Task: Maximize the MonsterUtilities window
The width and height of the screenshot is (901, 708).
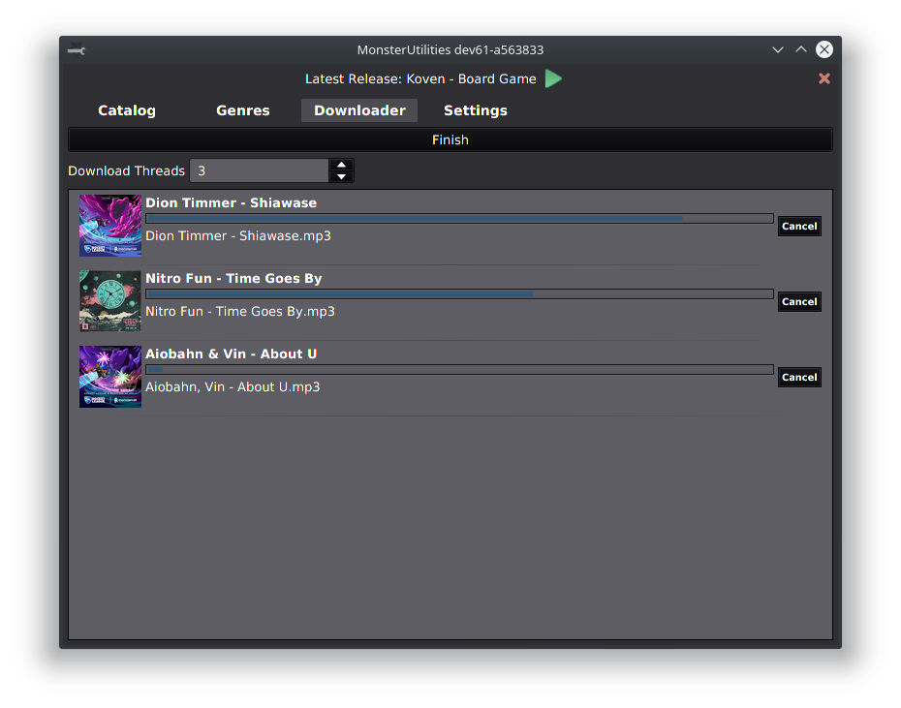Action: [x=801, y=49]
